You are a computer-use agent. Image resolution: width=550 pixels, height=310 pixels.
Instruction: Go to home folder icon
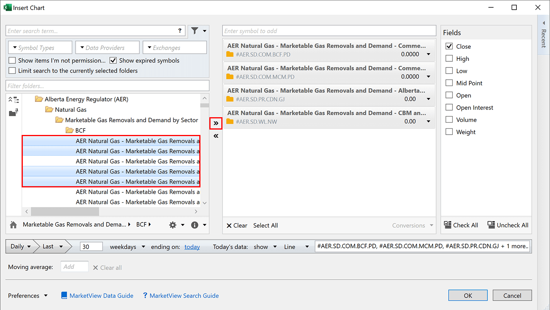click(14, 225)
